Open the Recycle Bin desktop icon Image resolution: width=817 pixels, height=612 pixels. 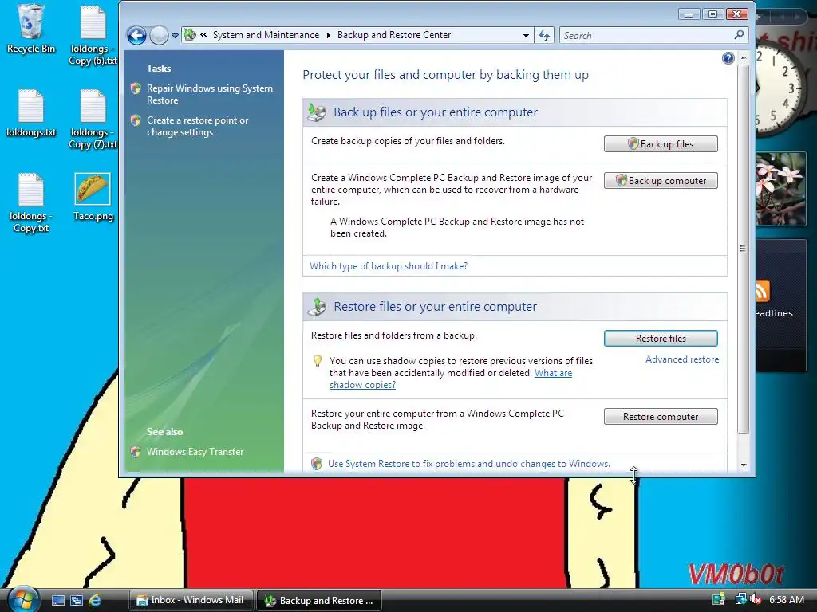(31, 29)
